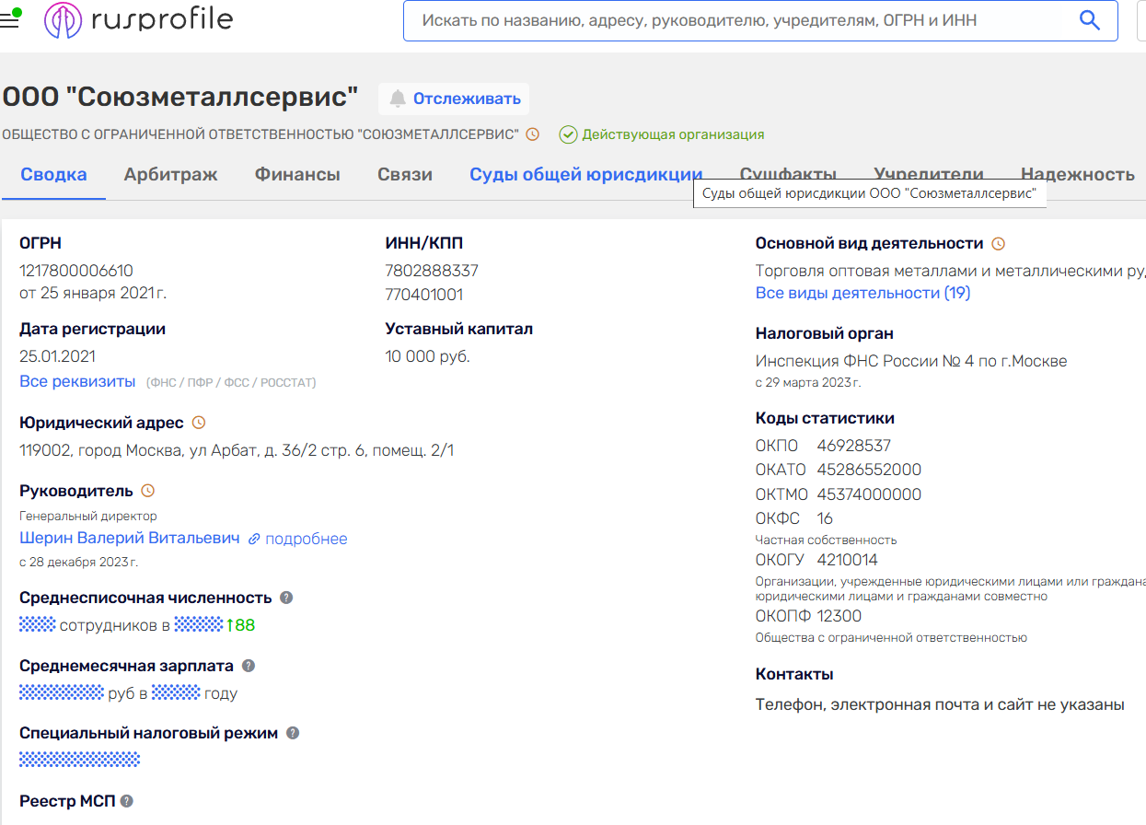1146x825 pixels.
Task: Click the INN value 7802888337
Action: pos(432,271)
